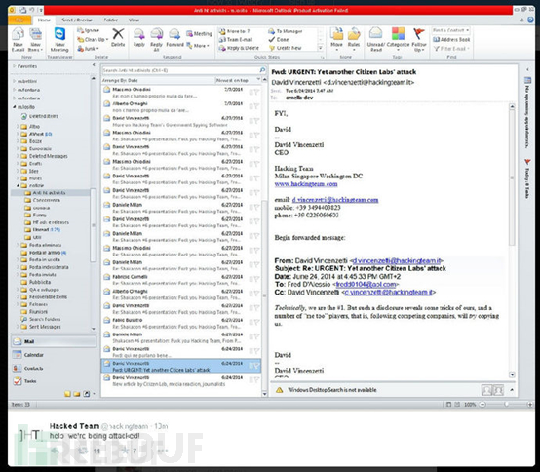Click the zoom in plus button
This screenshot has width=540, height=472.
pyautogui.click(x=529, y=405)
